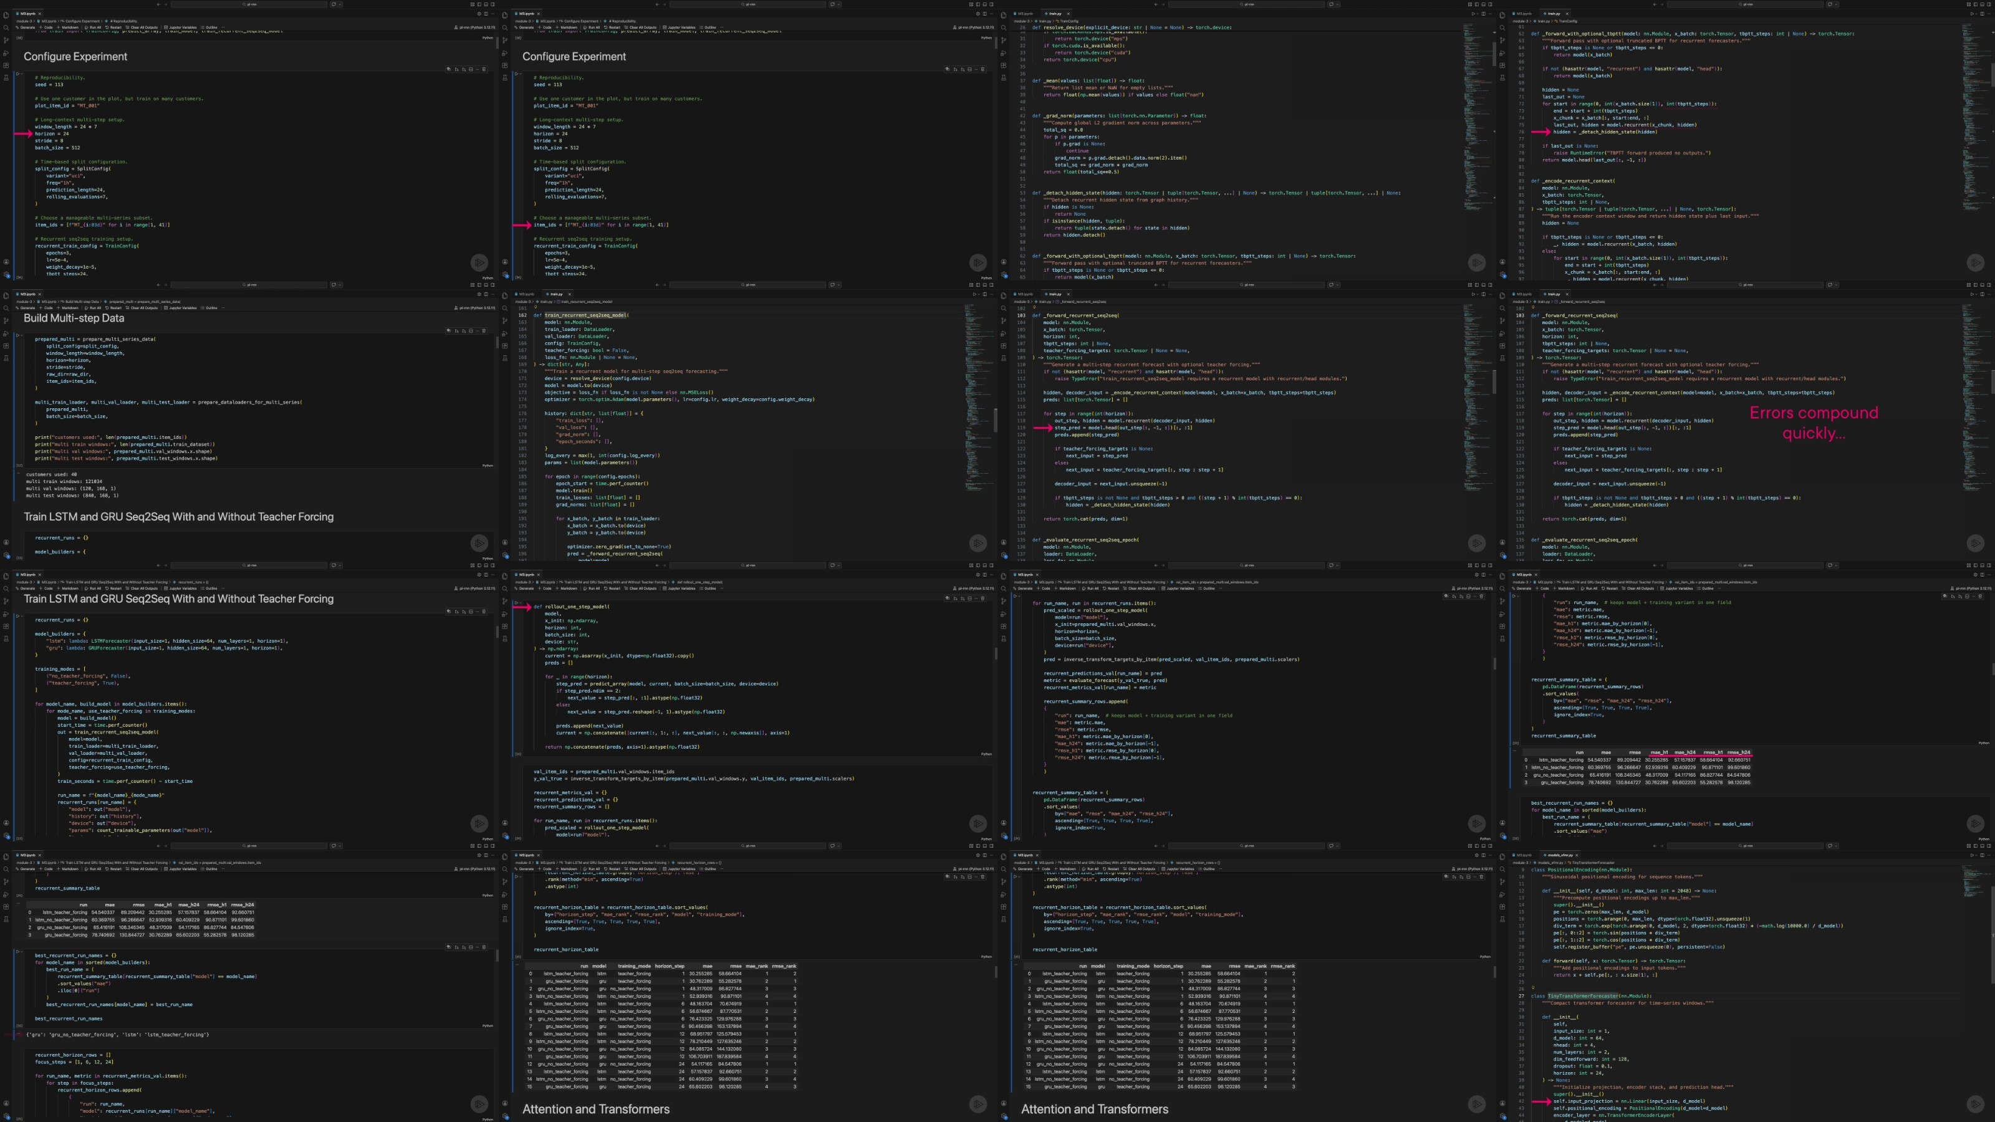Click notebook settings gear in training_modes notebook tab bar

click(479, 575)
